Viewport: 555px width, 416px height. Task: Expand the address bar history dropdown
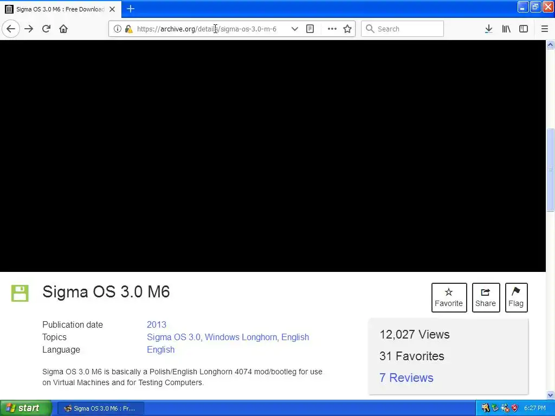294,29
